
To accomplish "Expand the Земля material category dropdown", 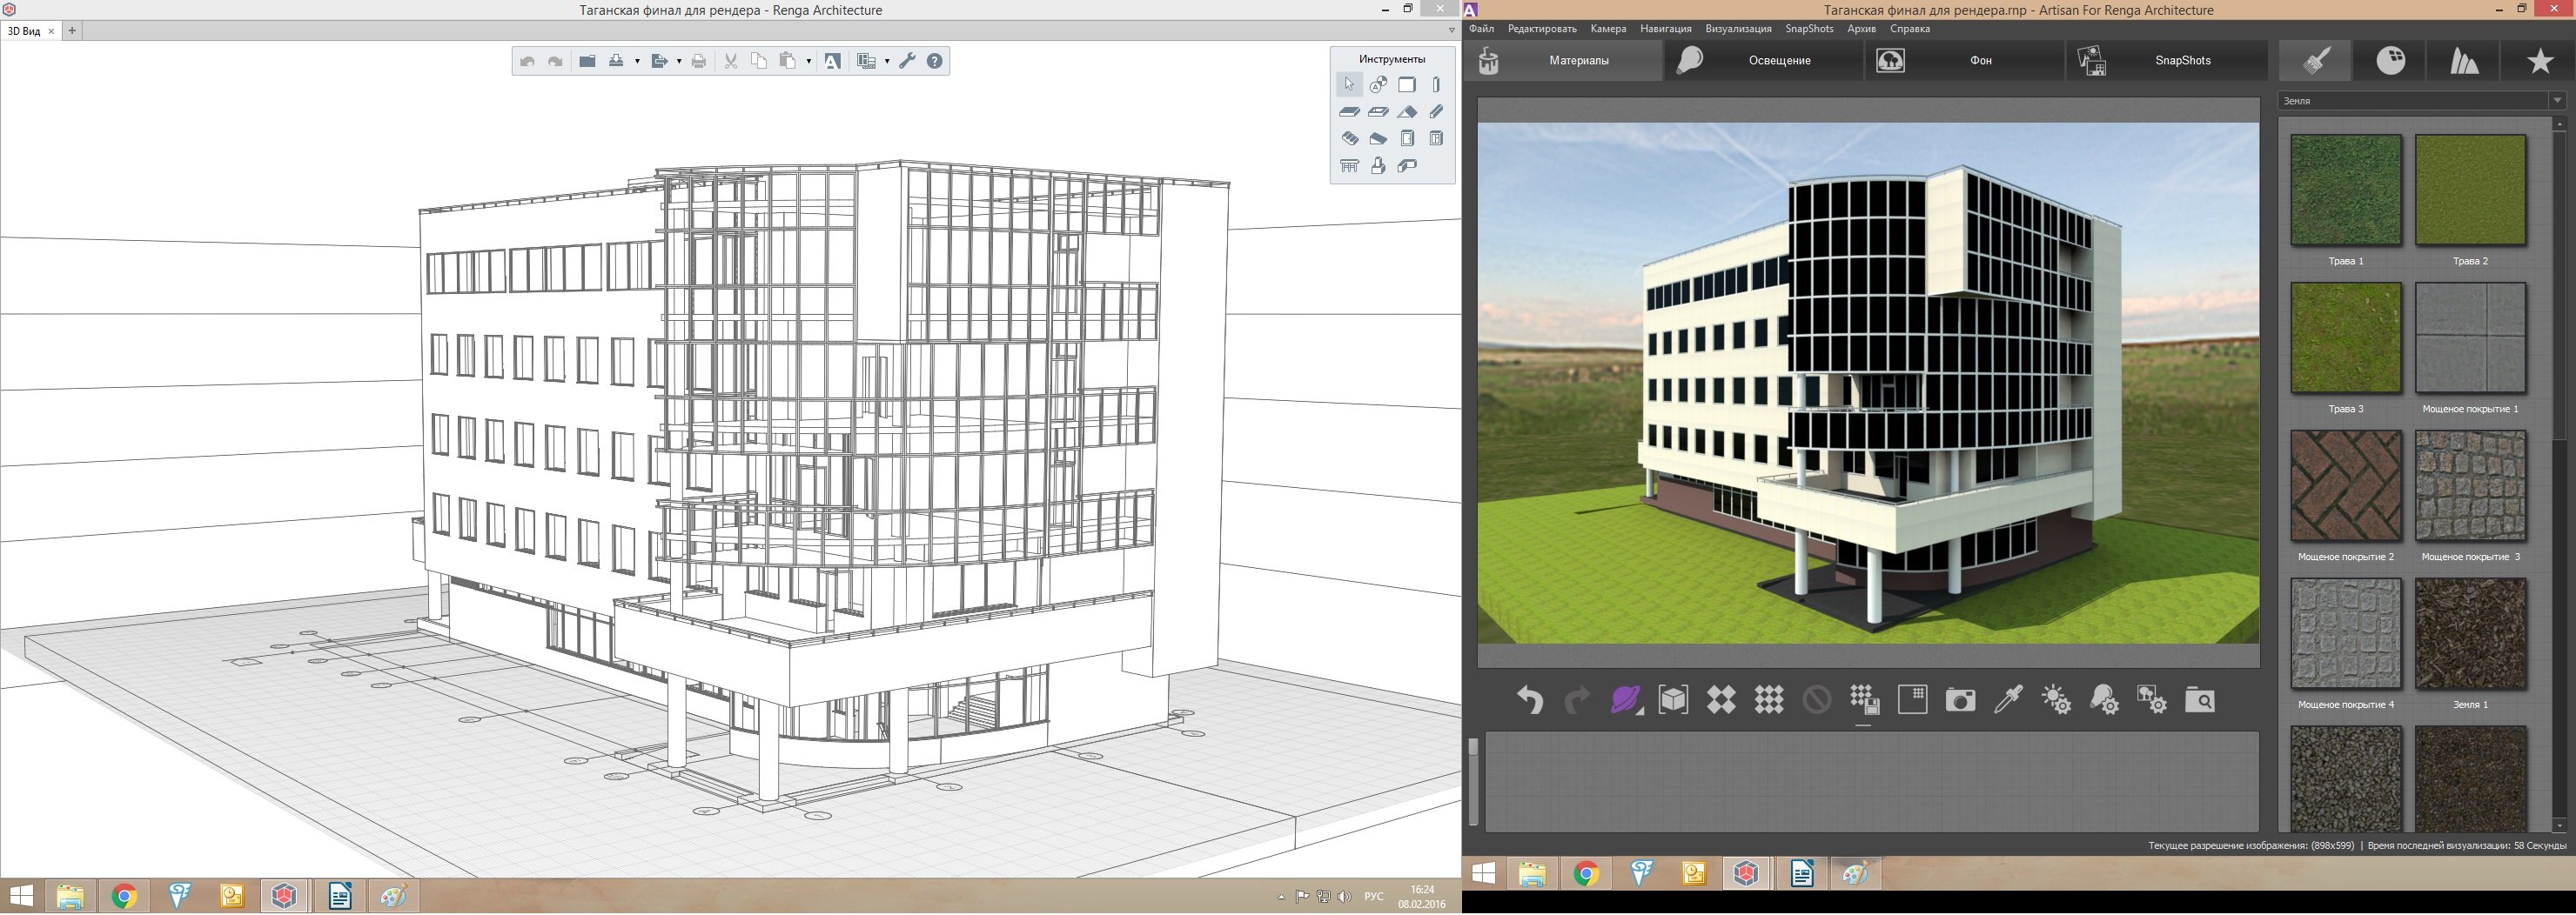I will coord(2557,101).
